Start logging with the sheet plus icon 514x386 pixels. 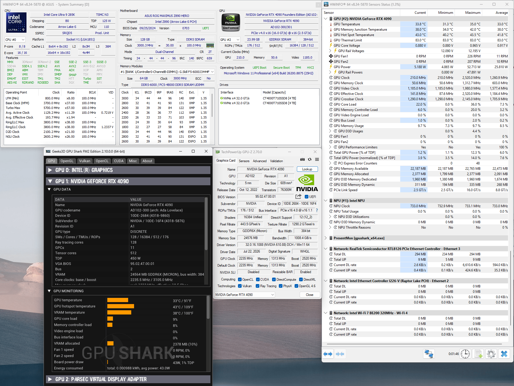(478, 354)
